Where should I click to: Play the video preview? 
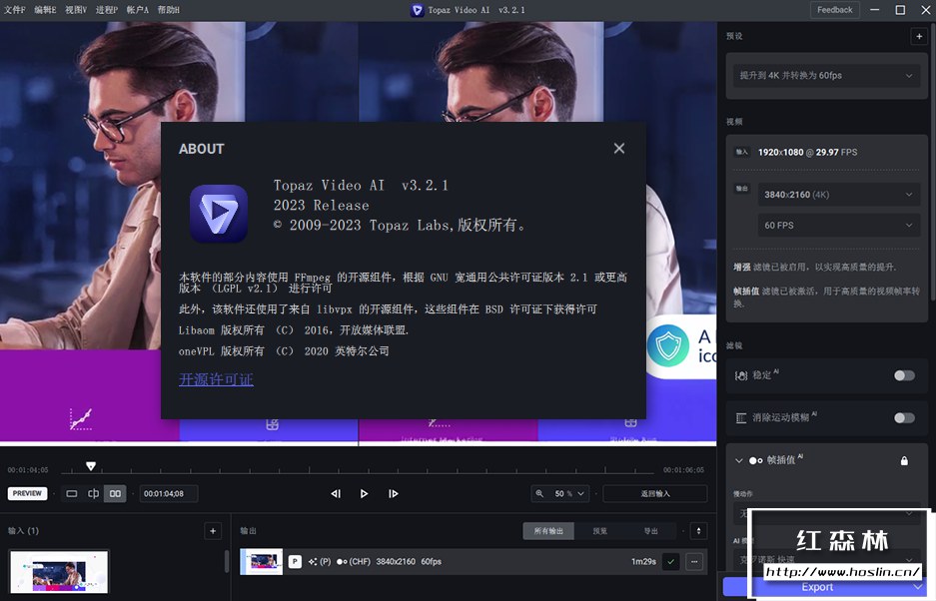[x=365, y=493]
